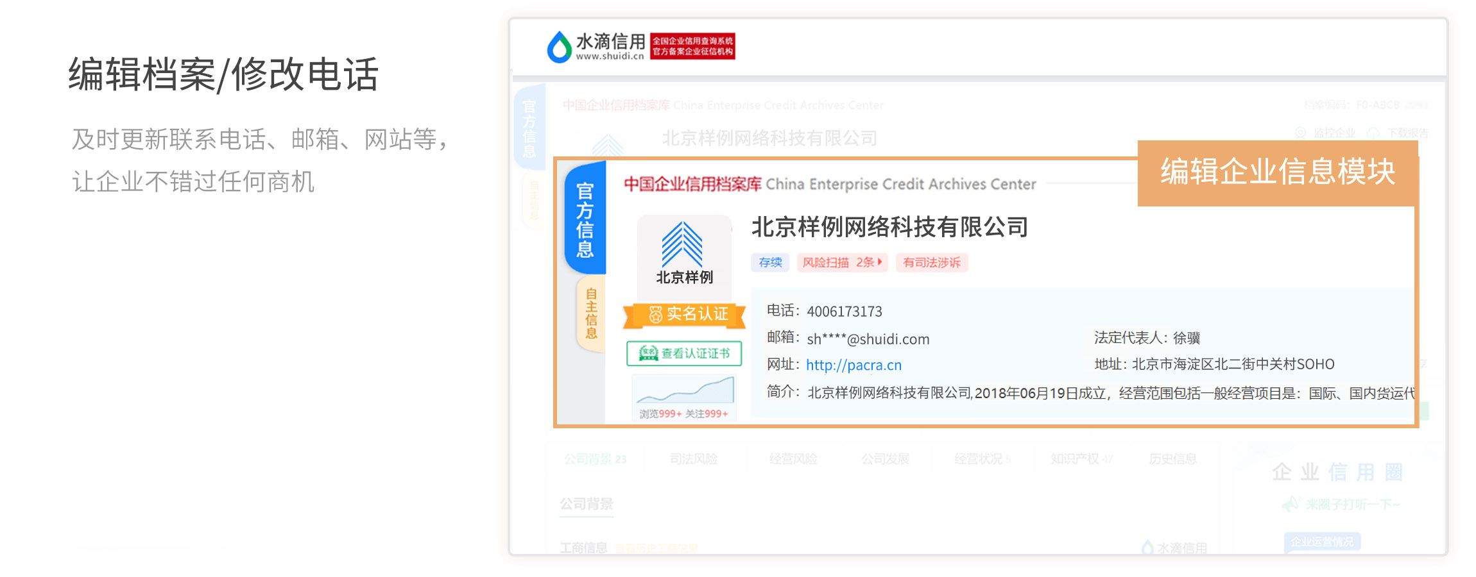This screenshot has height=577, width=1476.
Task: Click the 实名认证 medal badge
Action: click(x=685, y=314)
